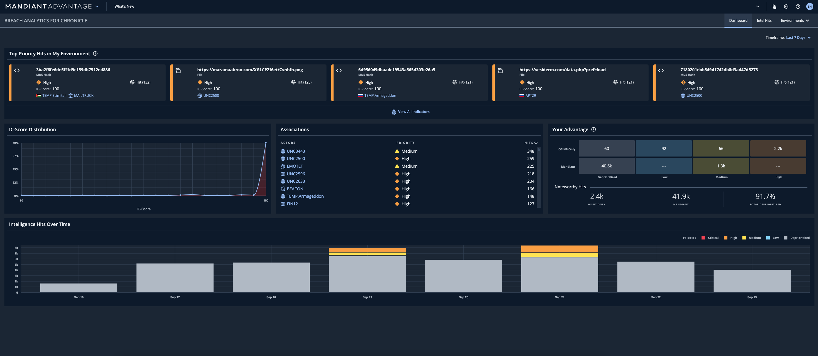Open the UNC3443 actor in Associations
The width and height of the screenshot is (818, 356).
click(296, 151)
